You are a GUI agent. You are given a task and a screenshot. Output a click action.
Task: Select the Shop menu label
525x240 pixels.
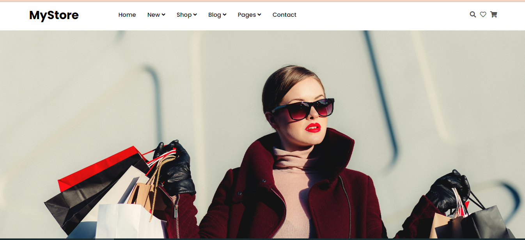184,15
